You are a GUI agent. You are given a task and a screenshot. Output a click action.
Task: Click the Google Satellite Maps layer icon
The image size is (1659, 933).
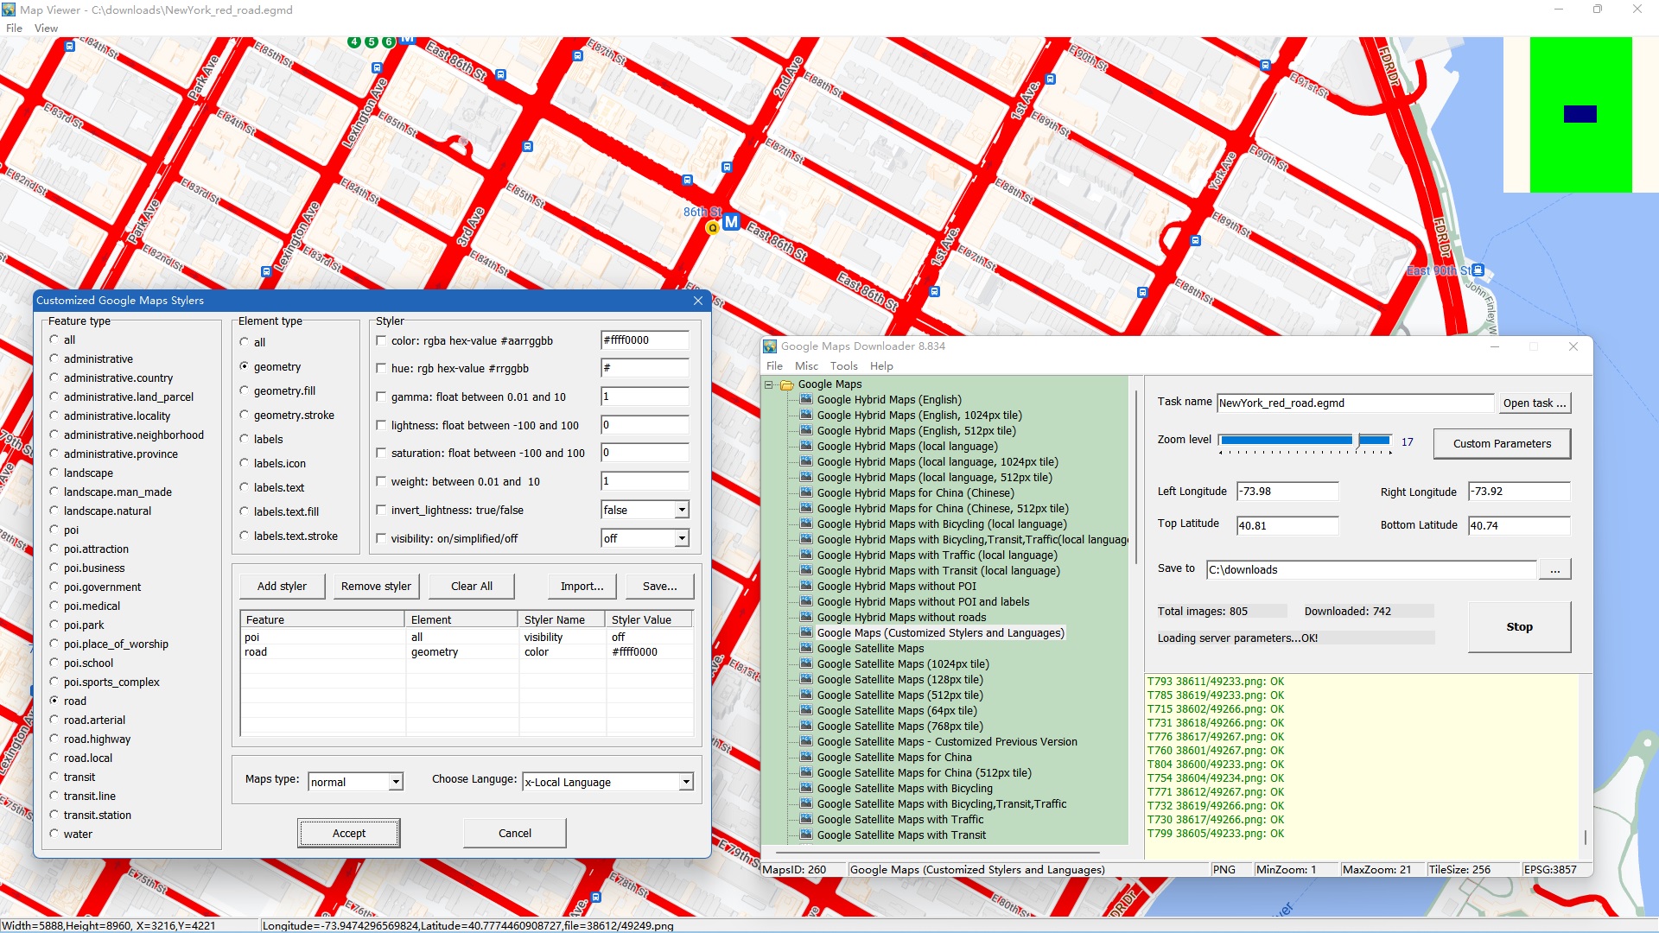(805, 649)
